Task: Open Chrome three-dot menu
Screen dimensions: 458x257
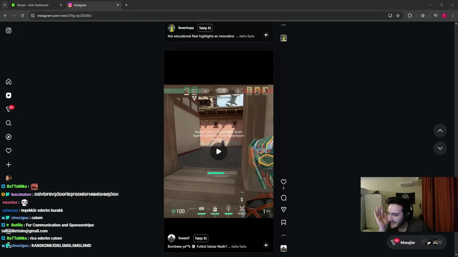Action: point(453,16)
